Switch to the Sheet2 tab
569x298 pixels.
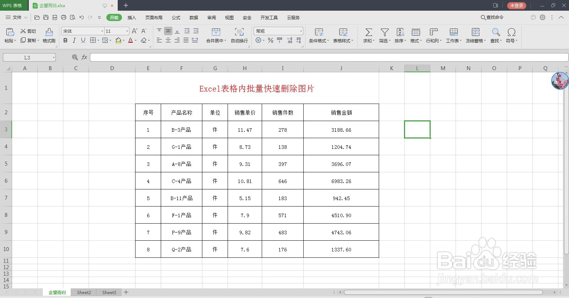84,292
